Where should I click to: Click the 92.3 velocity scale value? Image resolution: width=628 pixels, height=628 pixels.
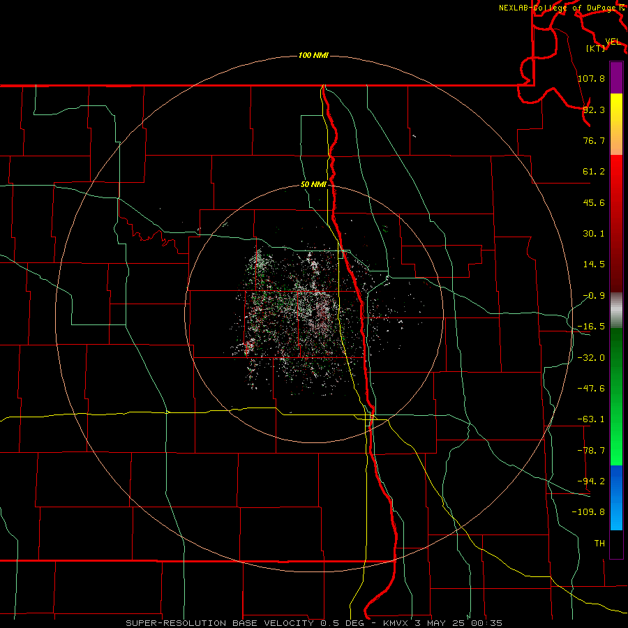click(x=594, y=110)
